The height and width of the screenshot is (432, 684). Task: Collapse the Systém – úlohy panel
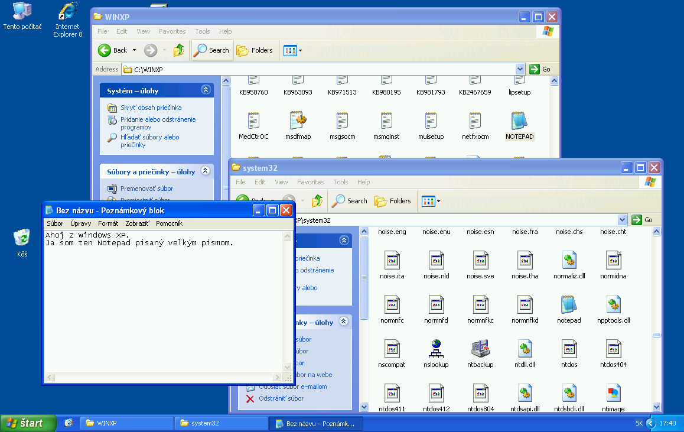click(206, 90)
